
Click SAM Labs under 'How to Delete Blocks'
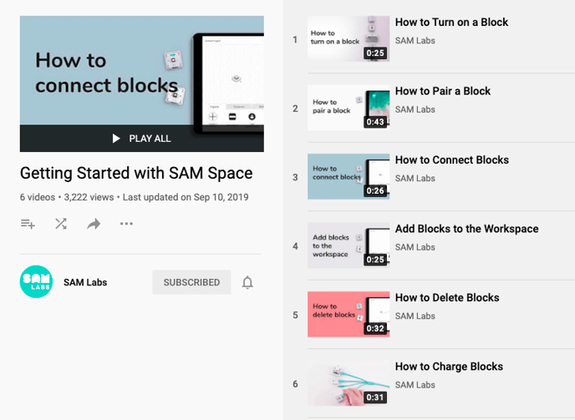(x=415, y=316)
